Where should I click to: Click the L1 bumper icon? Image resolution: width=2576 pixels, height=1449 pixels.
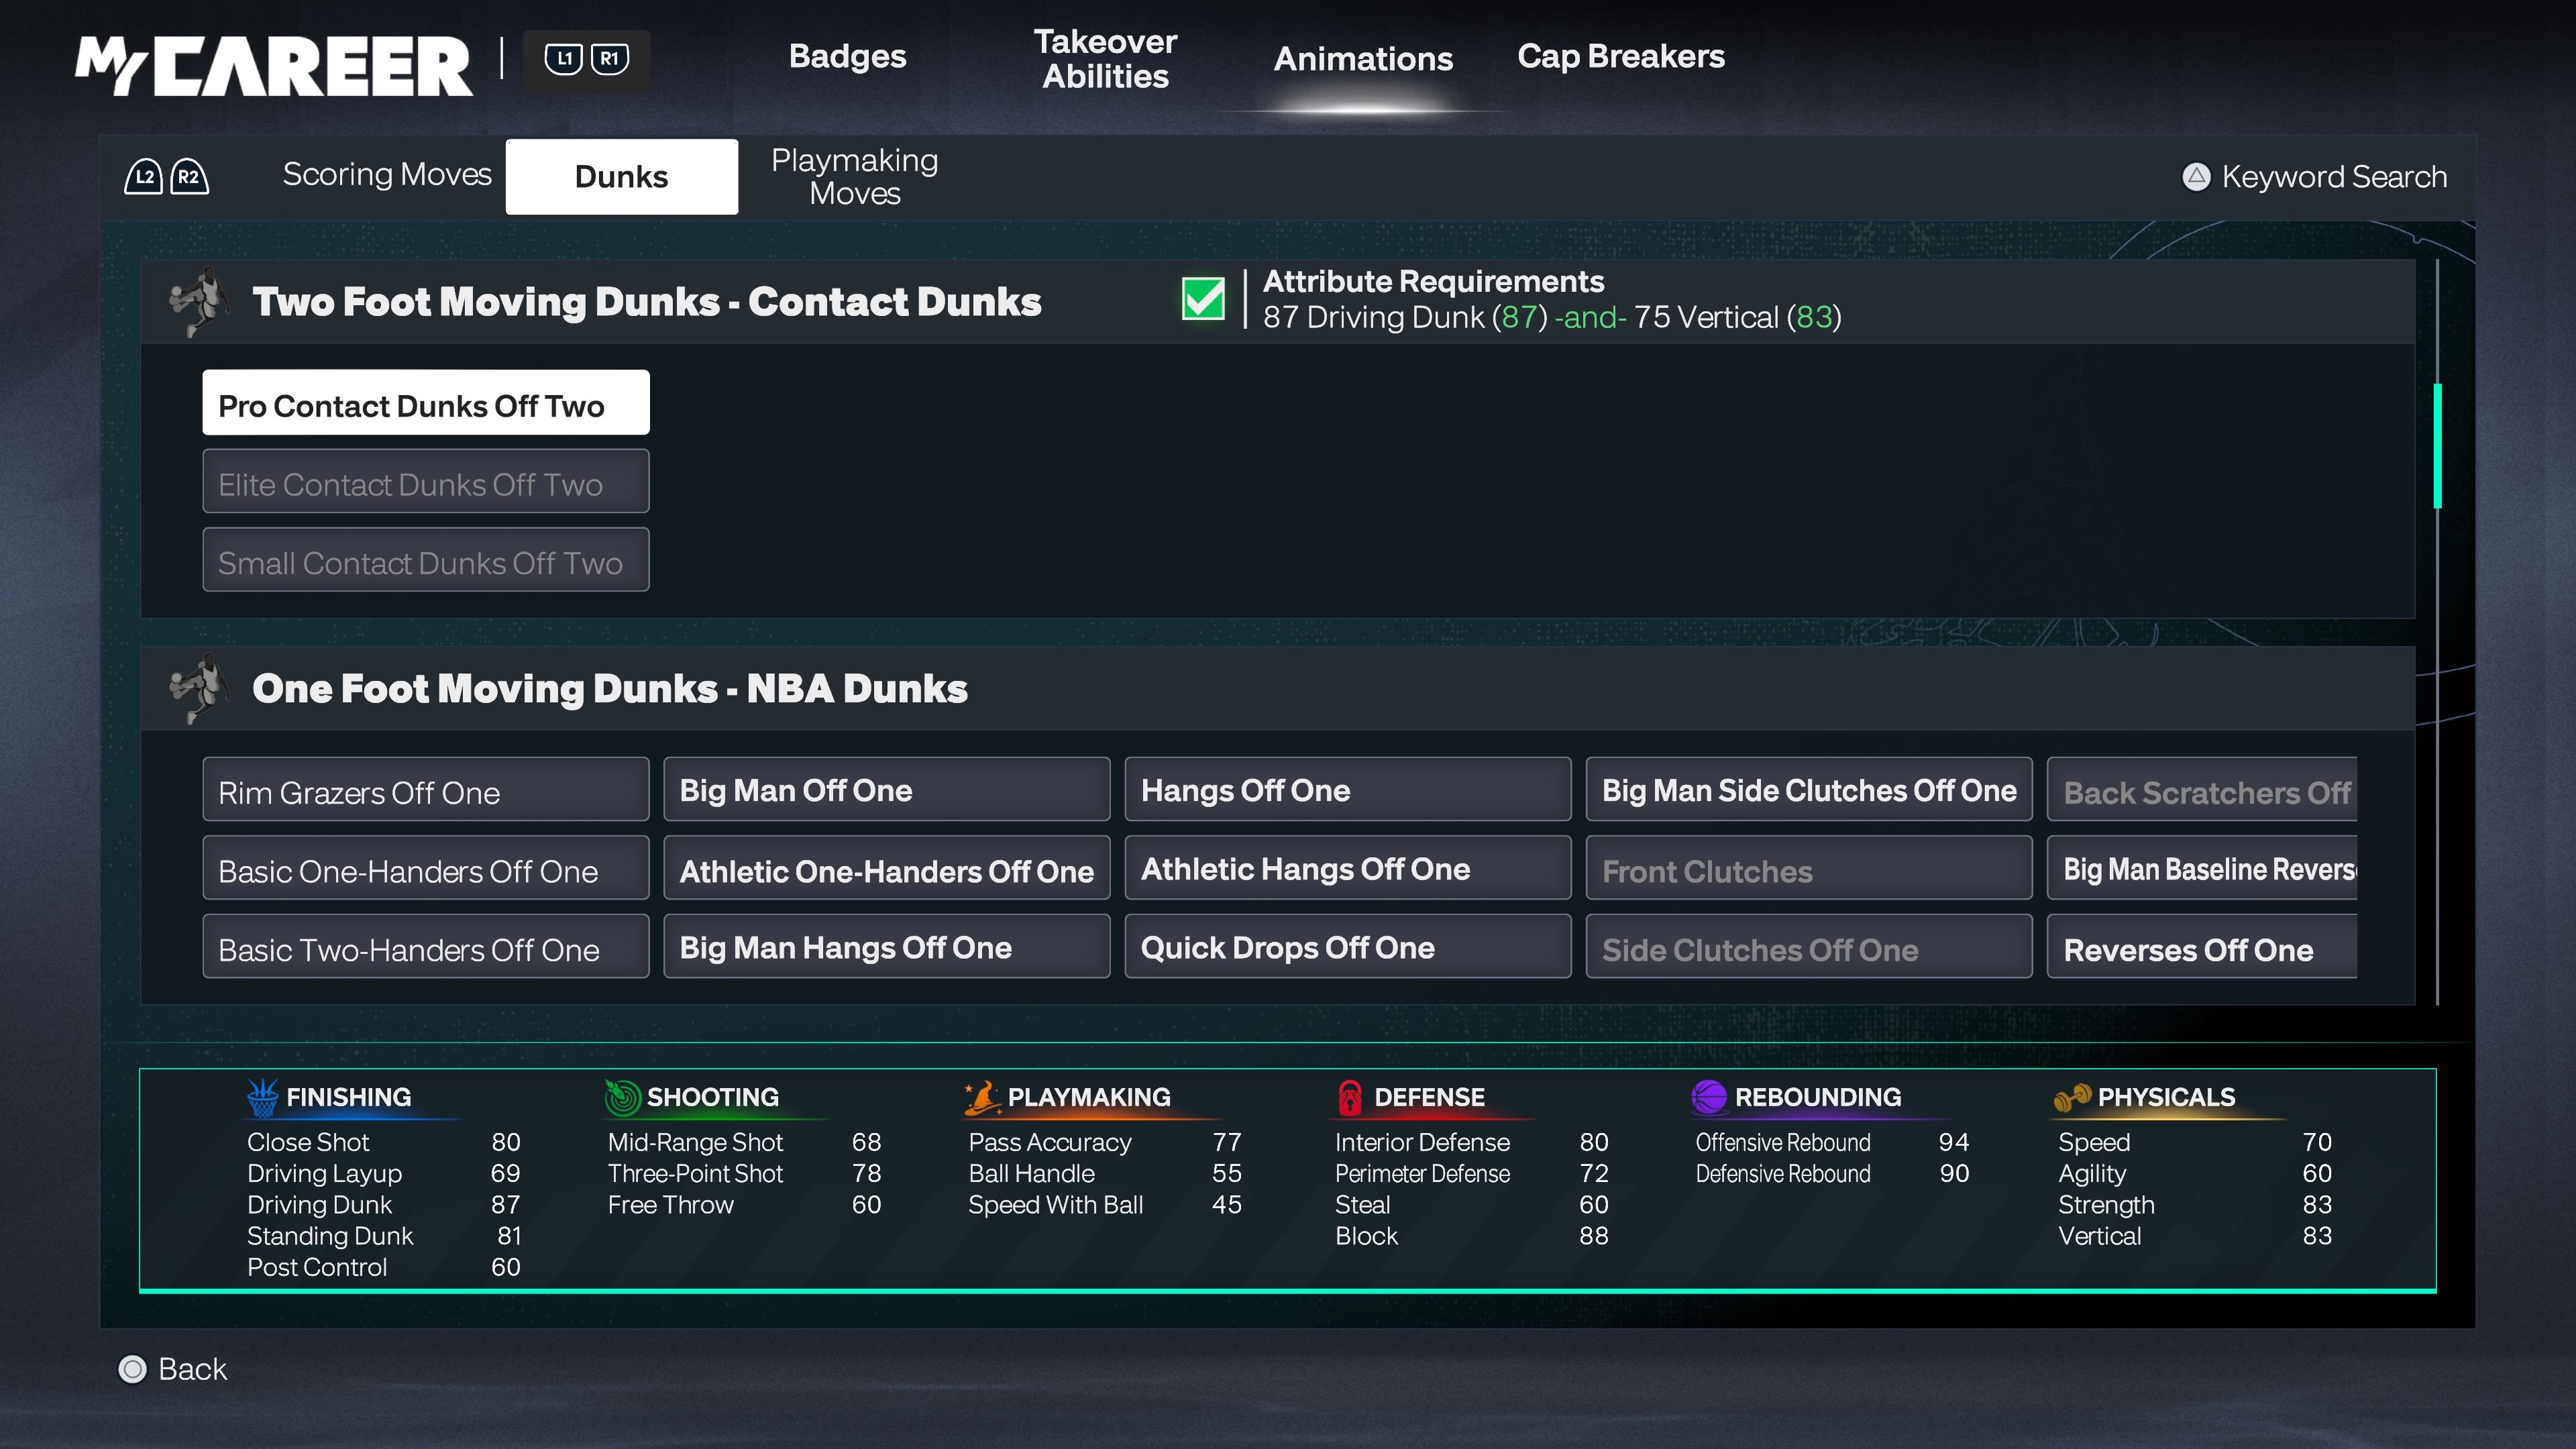point(564,58)
